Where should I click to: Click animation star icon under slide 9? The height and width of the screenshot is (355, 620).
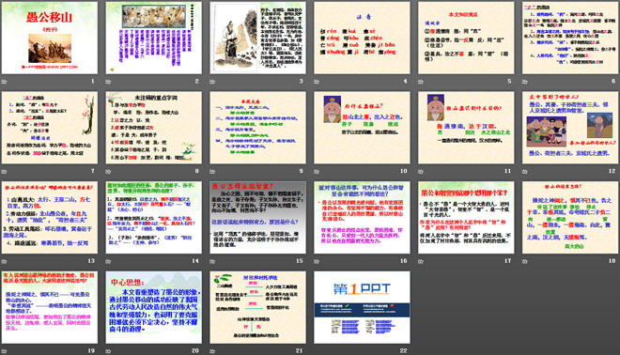(x=212, y=171)
